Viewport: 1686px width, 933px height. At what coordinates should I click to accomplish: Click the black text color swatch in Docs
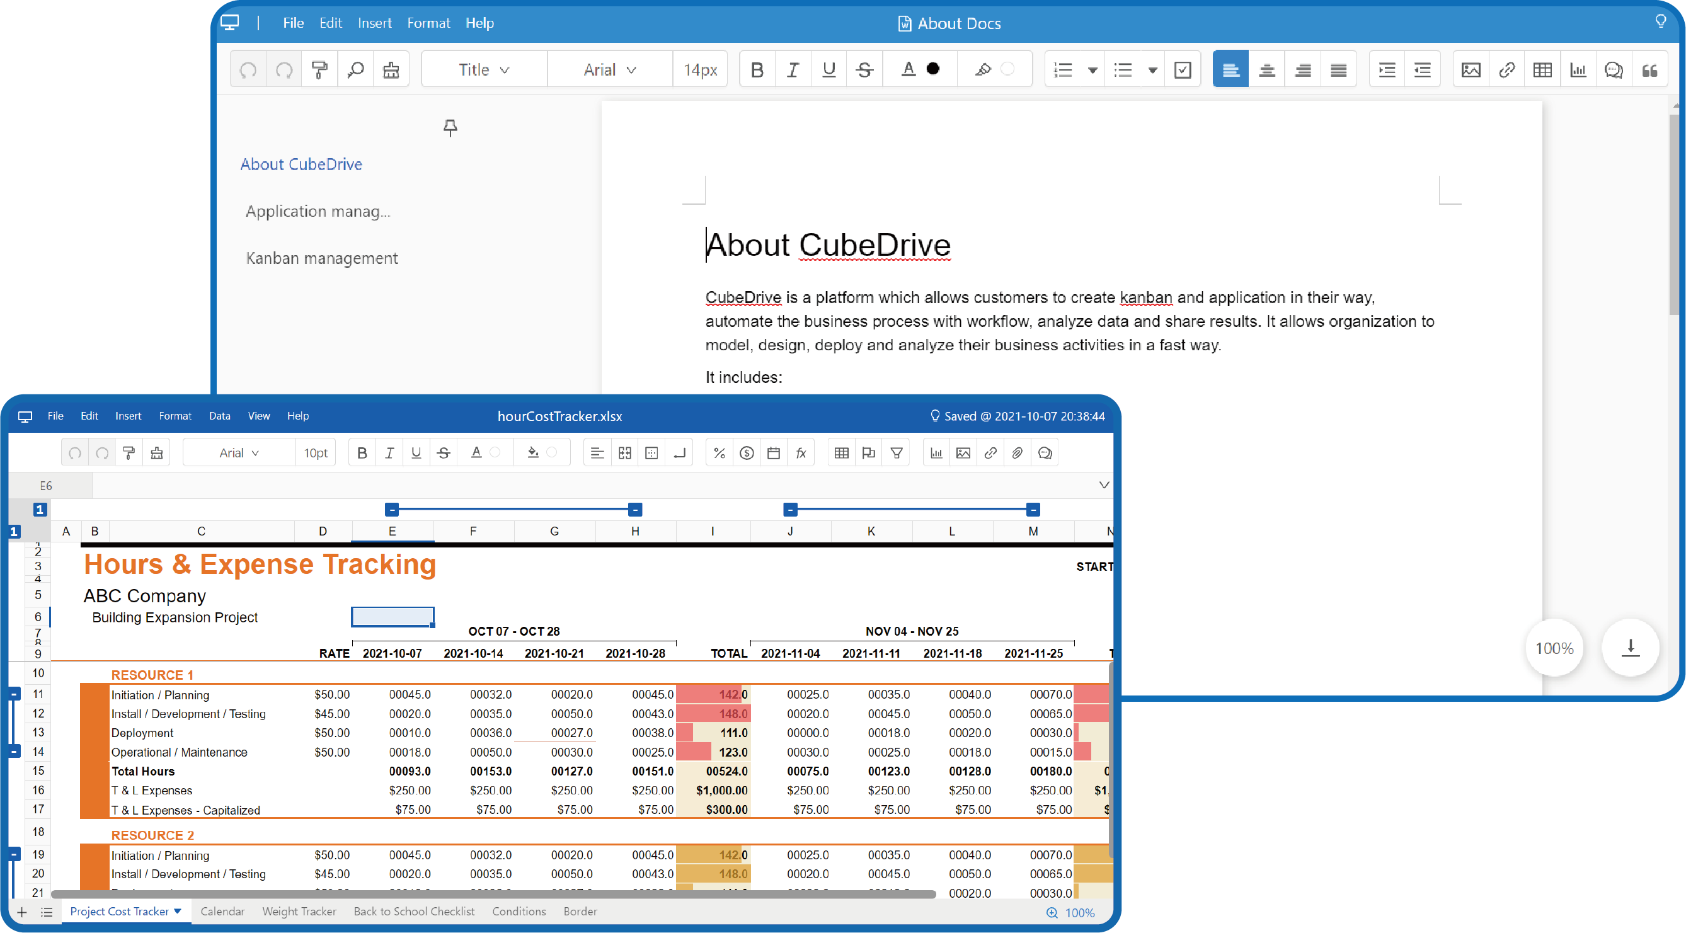(933, 69)
